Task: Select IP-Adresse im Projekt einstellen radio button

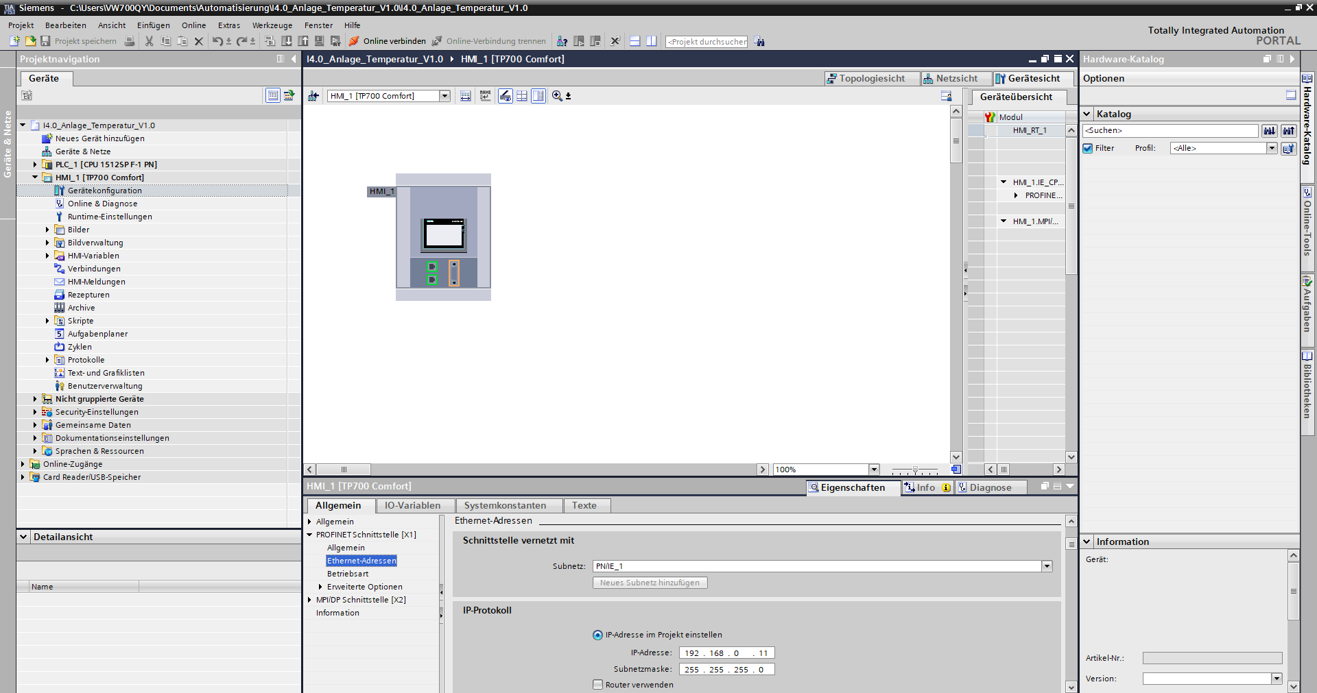Action: click(x=597, y=635)
